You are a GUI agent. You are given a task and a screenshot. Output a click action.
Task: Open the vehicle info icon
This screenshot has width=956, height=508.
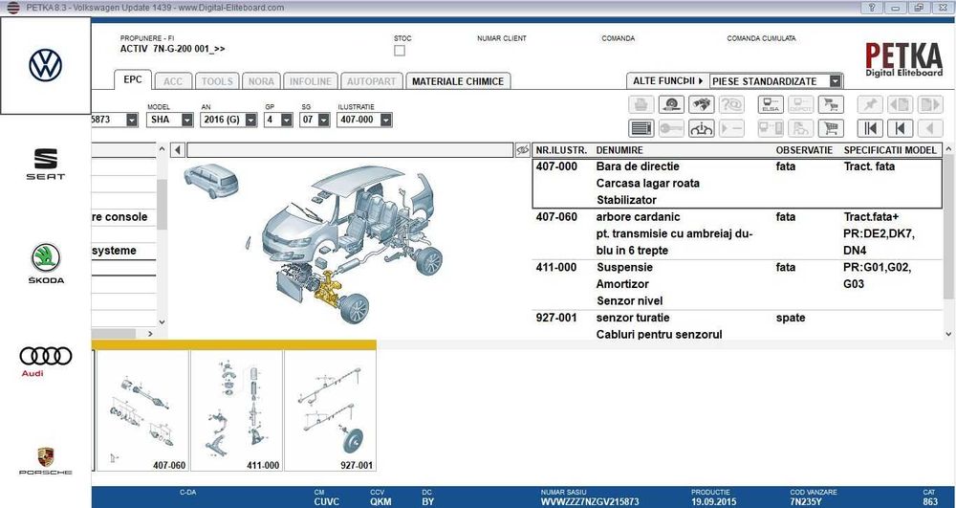point(701,129)
